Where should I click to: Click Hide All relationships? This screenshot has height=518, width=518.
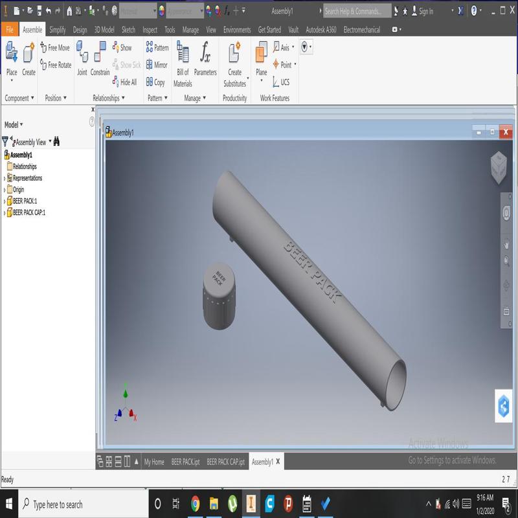(x=124, y=82)
